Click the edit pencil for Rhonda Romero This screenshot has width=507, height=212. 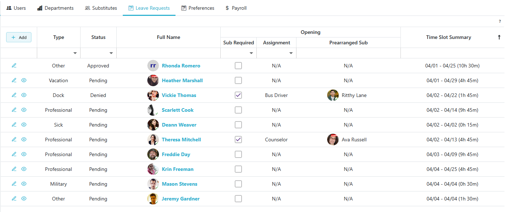[x=14, y=66]
